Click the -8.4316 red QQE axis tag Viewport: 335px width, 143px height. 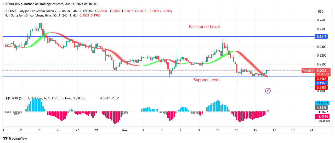pyautogui.click(x=322, y=116)
